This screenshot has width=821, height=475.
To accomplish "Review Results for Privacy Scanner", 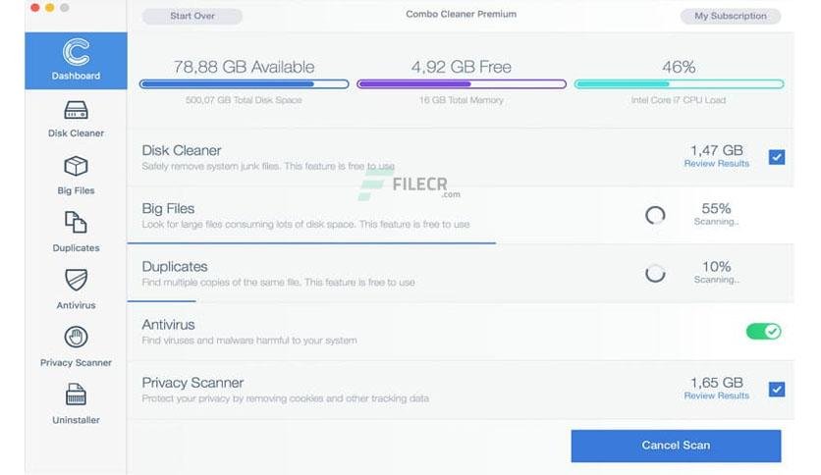I will coord(716,396).
